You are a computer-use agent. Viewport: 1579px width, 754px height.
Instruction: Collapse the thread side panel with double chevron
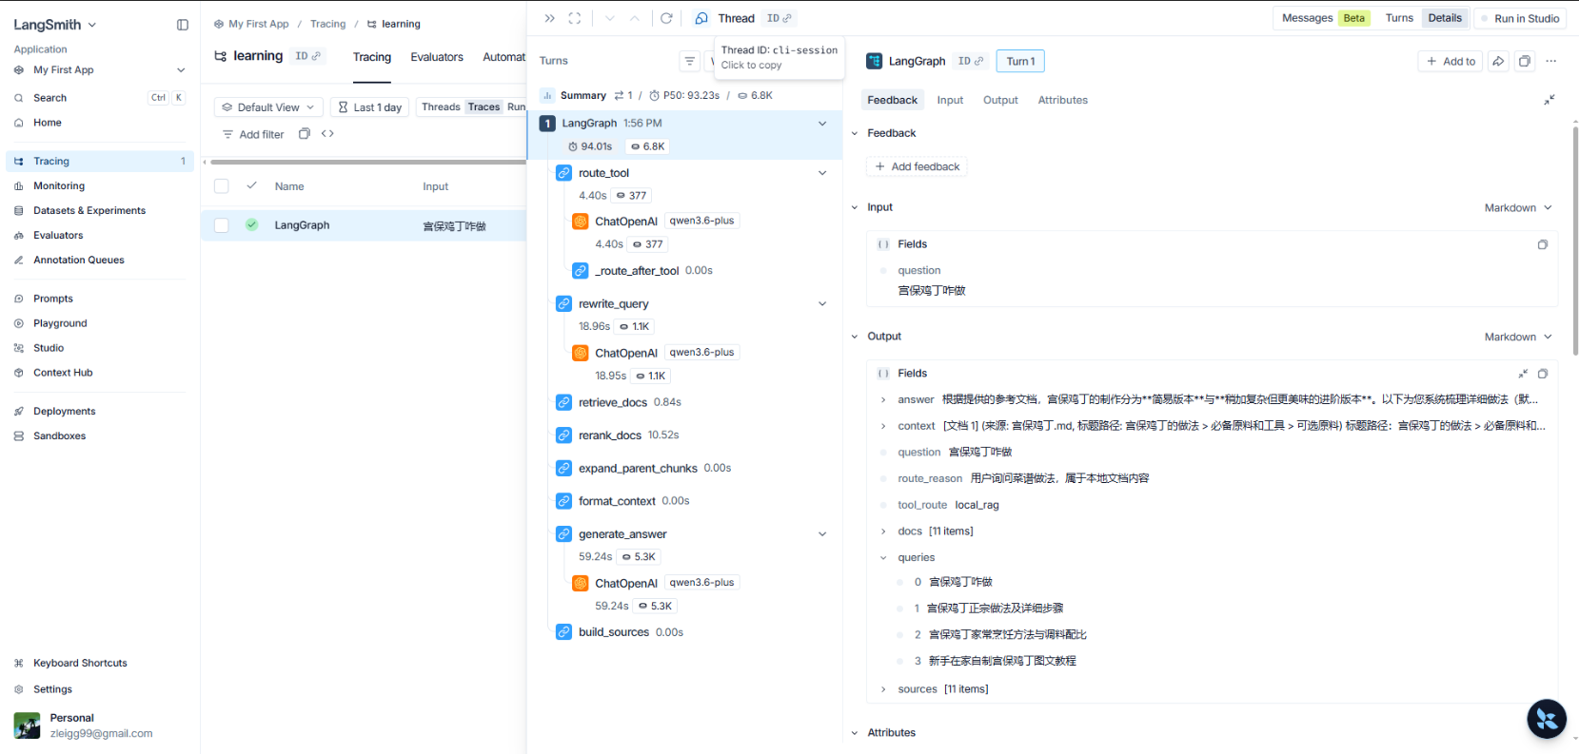pyautogui.click(x=549, y=18)
